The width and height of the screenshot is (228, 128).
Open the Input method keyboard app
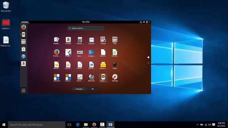point(80,53)
